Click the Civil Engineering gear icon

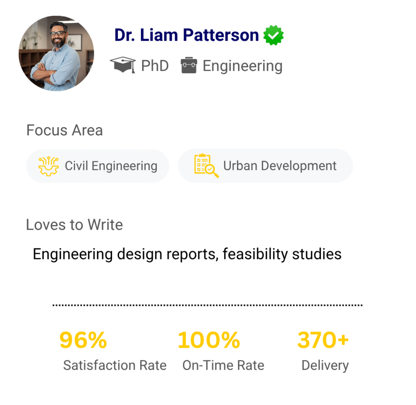coord(48,166)
